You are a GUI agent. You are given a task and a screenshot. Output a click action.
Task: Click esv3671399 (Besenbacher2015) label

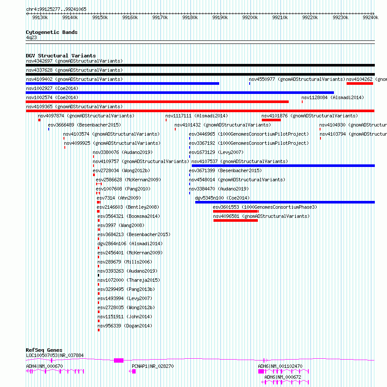pos(225,170)
